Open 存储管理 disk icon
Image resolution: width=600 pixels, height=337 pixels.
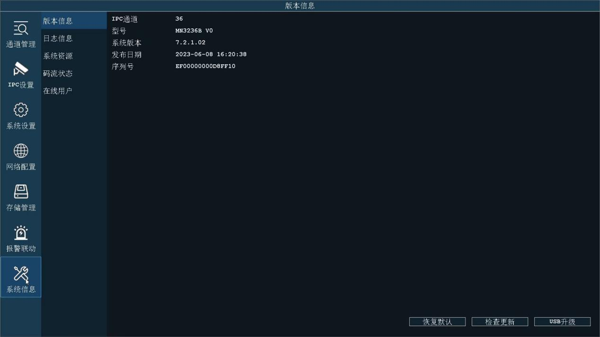tap(21, 192)
